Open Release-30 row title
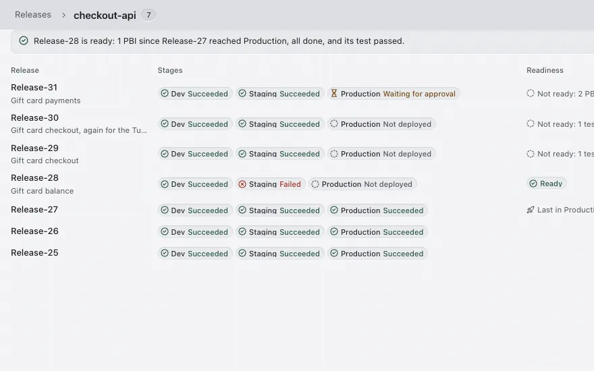 click(x=34, y=118)
